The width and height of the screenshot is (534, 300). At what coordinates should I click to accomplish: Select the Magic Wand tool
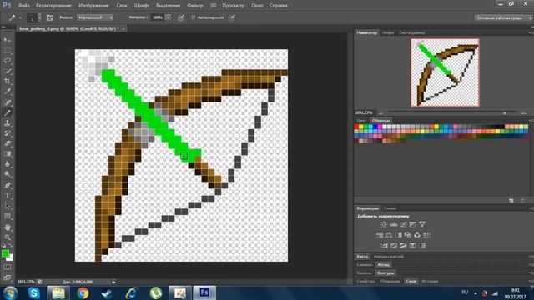point(8,71)
